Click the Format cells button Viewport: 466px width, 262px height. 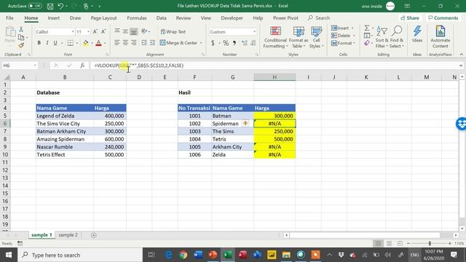[343, 44]
